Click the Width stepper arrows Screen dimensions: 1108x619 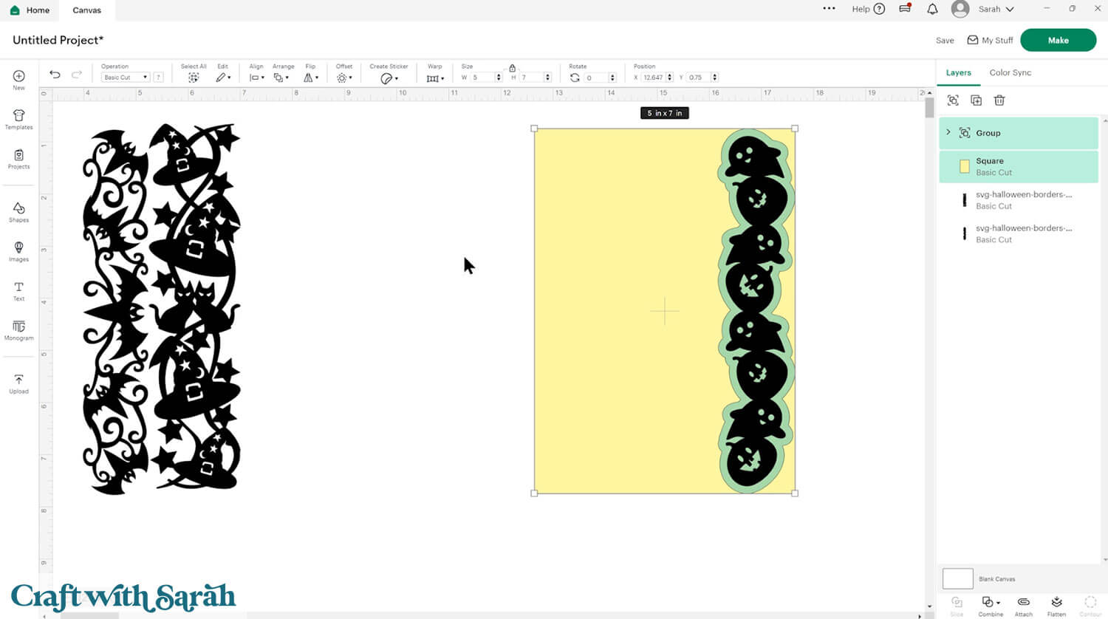pyautogui.click(x=499, y=78)
